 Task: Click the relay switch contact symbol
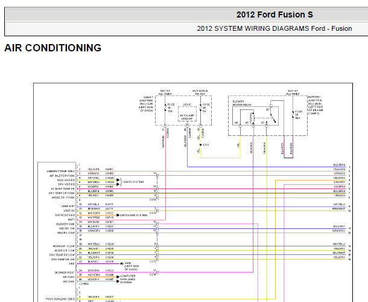point(273,118)
